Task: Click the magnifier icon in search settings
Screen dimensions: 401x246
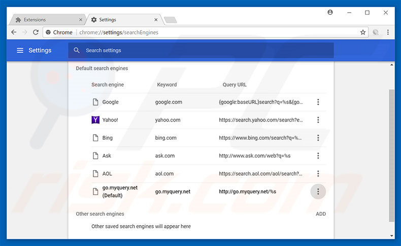Action: click(x=77, y=50)
